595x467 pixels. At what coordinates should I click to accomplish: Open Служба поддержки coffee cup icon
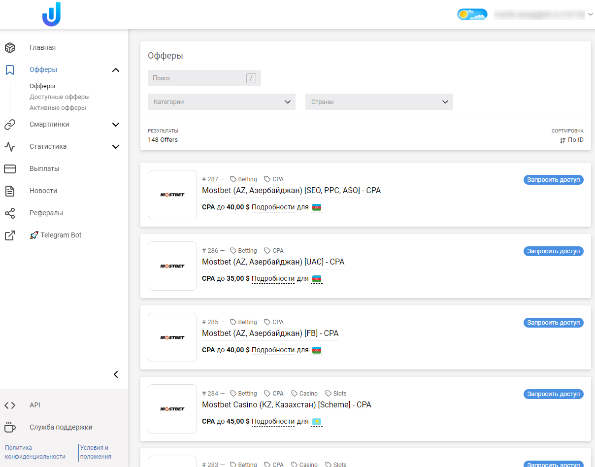(x=10, y=427)
